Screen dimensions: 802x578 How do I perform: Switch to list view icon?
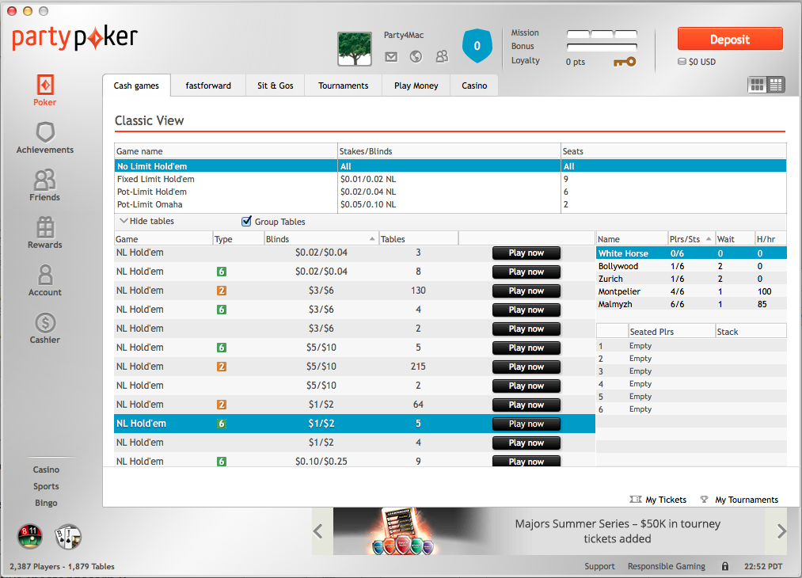tap(776, 85)
